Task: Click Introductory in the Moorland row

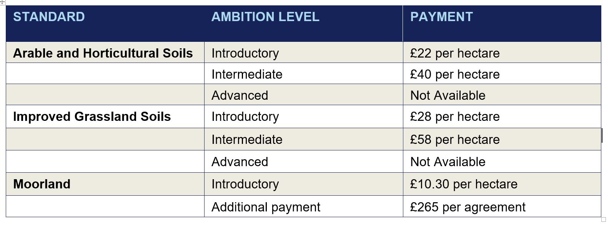Action: coord(245,184)
